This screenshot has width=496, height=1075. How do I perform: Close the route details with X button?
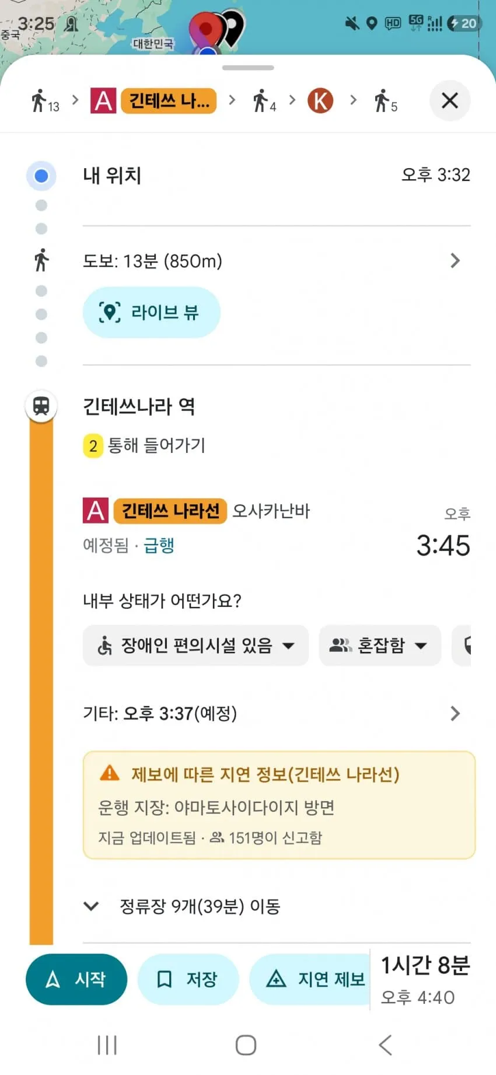coord(449,101)
